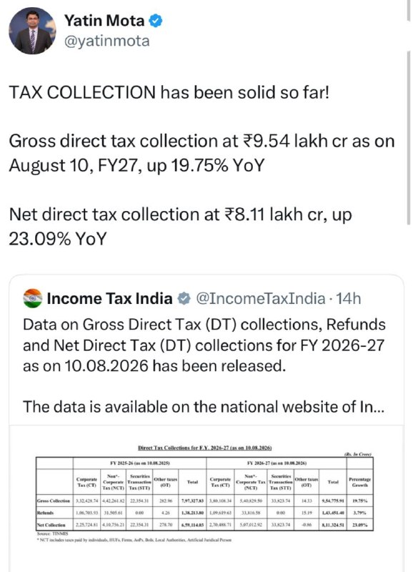Click the blue verified badge beside Yatin Mota
This screenshot has width=413, height=572.
156,21
